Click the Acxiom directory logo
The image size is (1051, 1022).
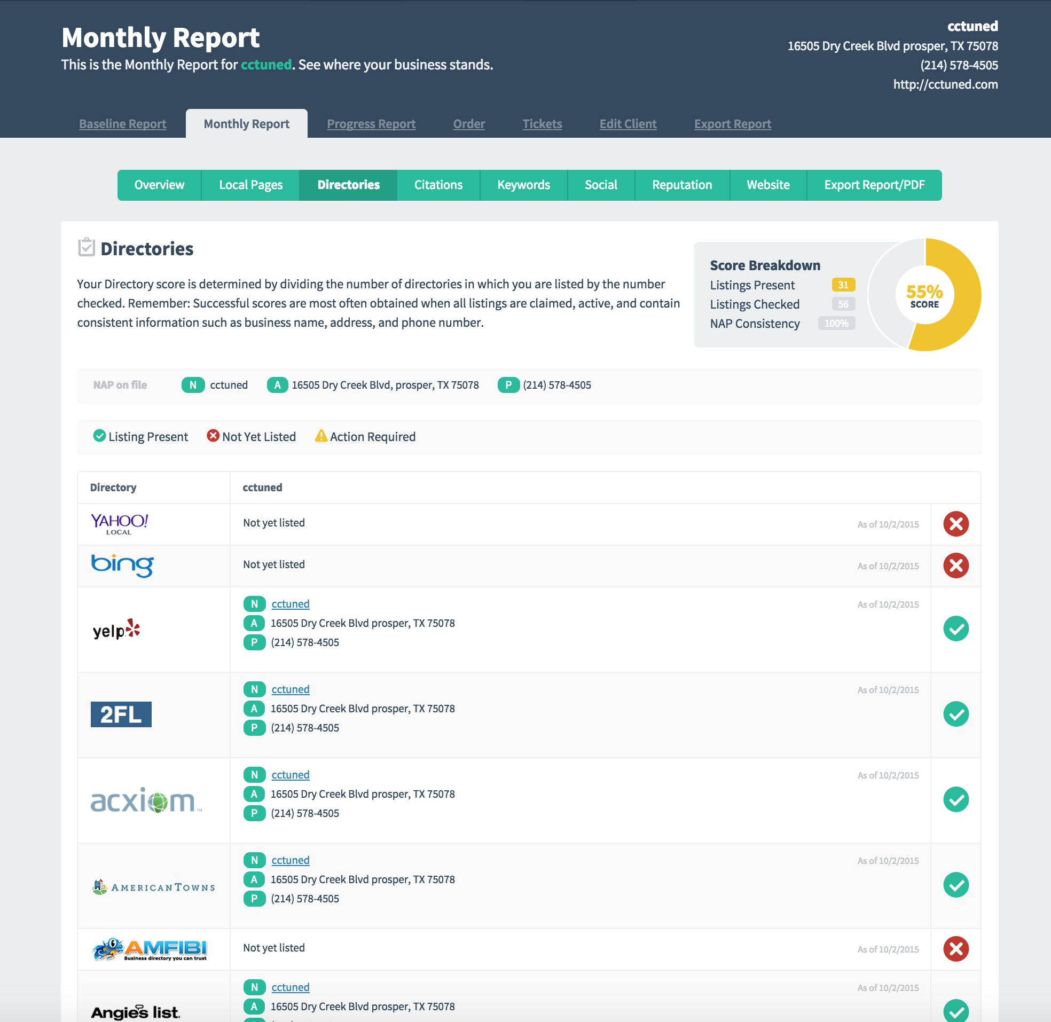pyautogui.click(x=146, y=800)
